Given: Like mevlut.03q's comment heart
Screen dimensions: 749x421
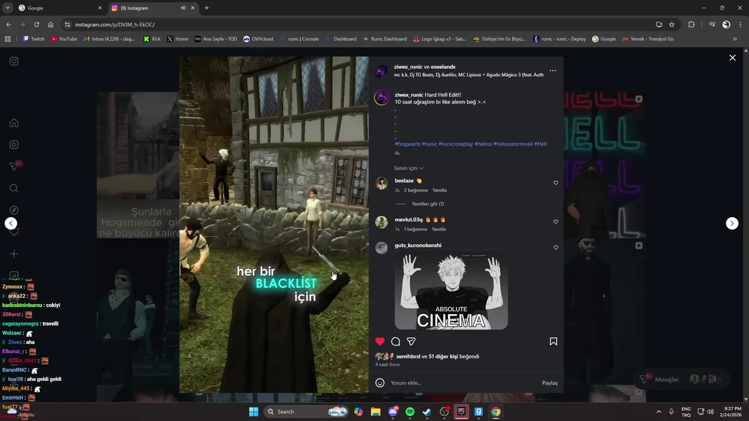Looking at the screenshot, I should 556,222.
